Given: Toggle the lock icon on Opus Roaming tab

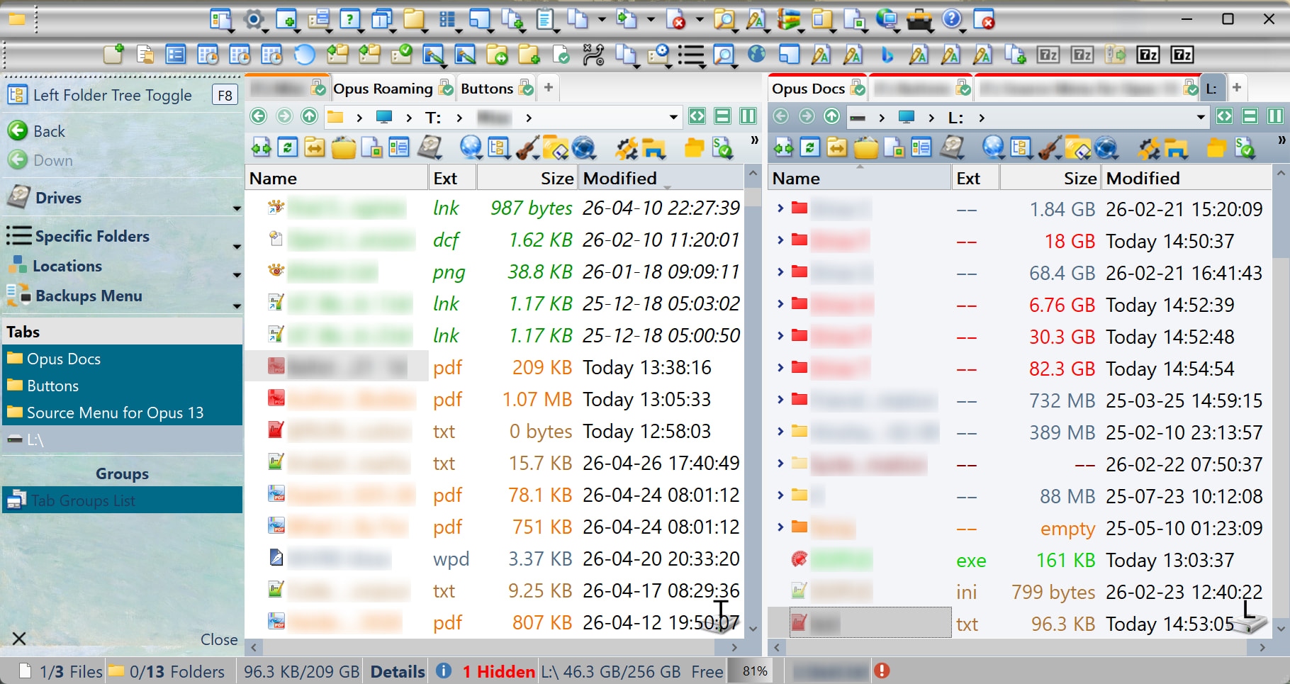Looking at the screenshot, I should (446, 89).
